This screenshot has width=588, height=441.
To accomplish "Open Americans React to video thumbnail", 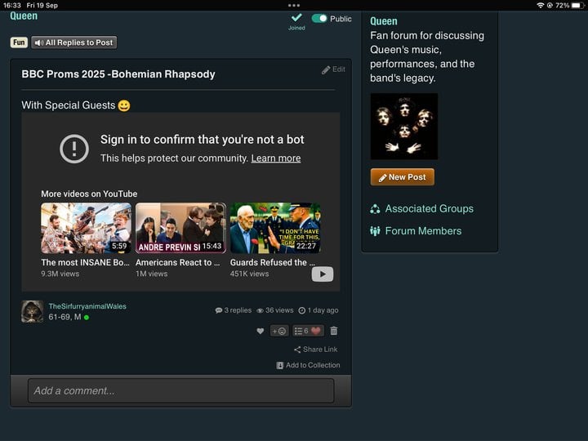I will tap(180, 228).
